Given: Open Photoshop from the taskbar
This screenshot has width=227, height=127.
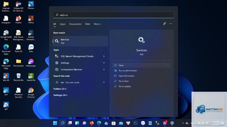Looking at the screenshot, I should 136,123.
